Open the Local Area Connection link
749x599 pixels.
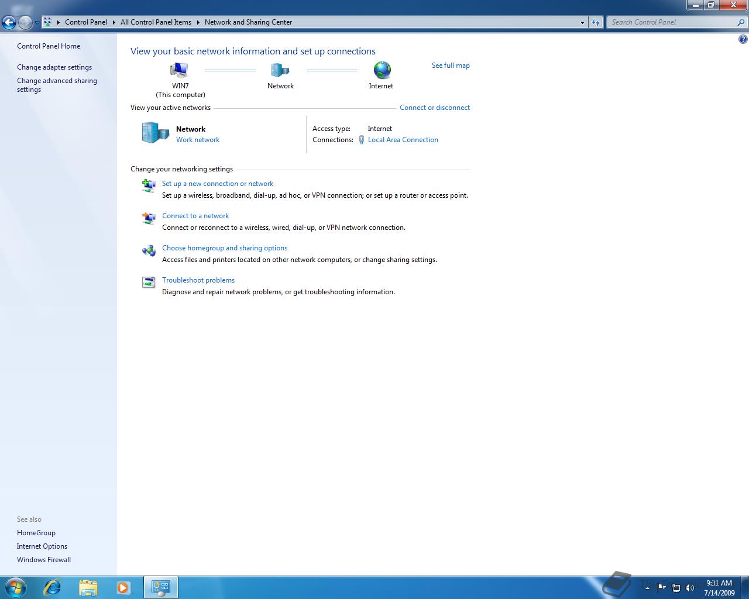coord(403,140)
